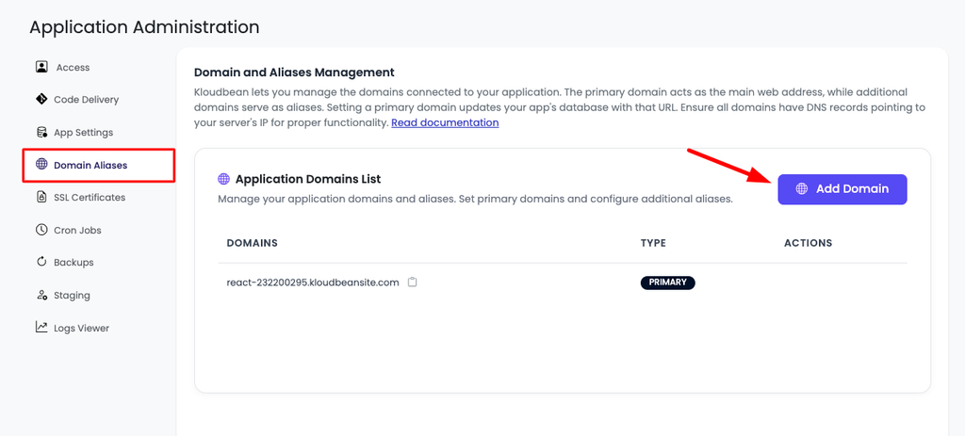Image resolution: width=965 pixels, height=436 pixels.
Task: Click the PRIMARY type badge
Action: 668,283
